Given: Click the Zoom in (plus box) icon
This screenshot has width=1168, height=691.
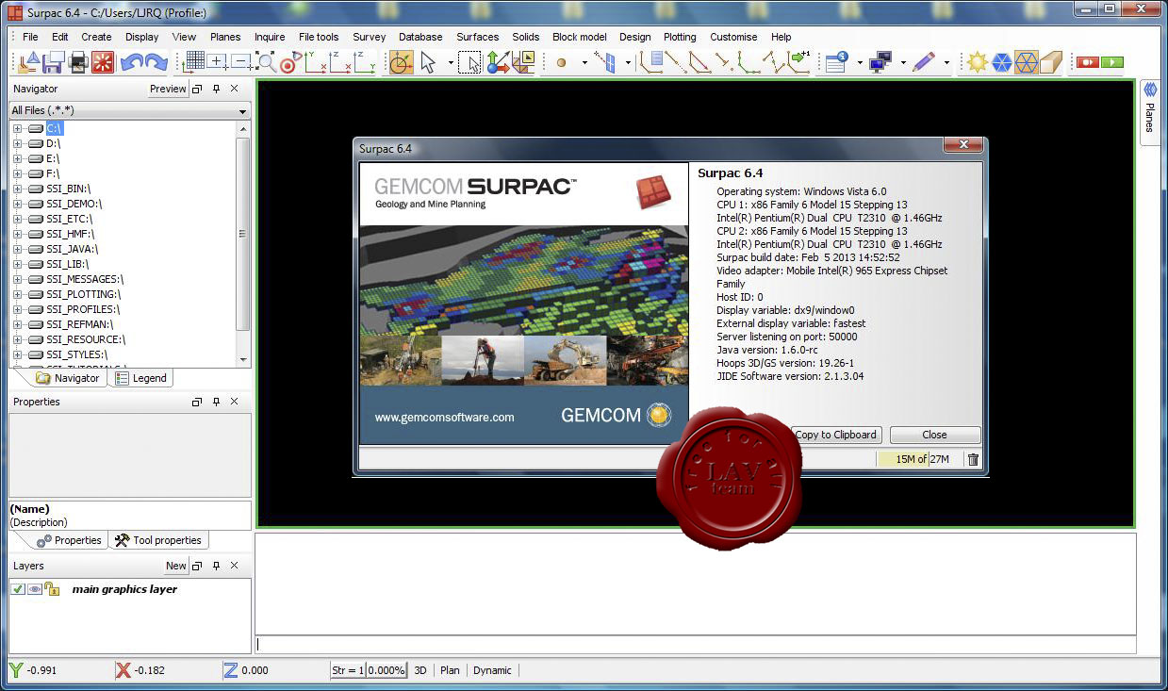Looking at the screenshot, I should click(x=217, y=62).
